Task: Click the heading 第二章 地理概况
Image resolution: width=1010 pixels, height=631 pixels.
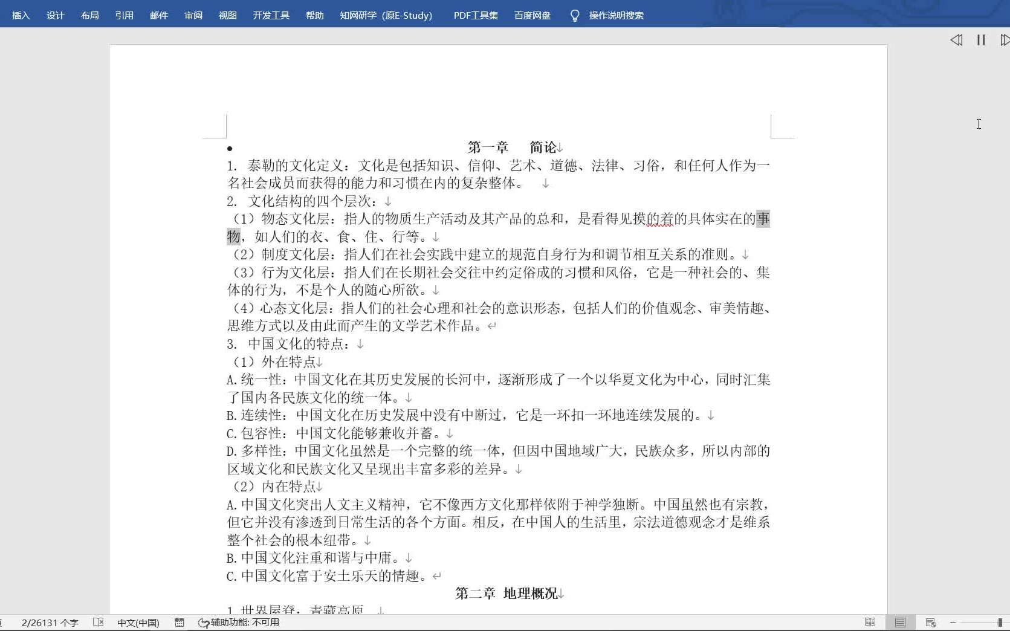Action: [506, 594]
